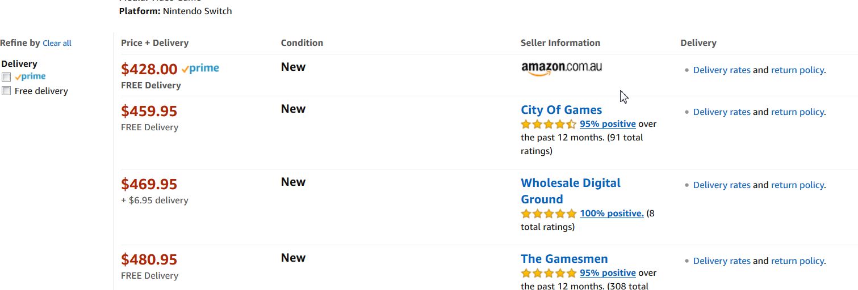Enable the Prime delivery filter checkbox
This screenshot has width=858, height=290.
[x=6, y=77]
